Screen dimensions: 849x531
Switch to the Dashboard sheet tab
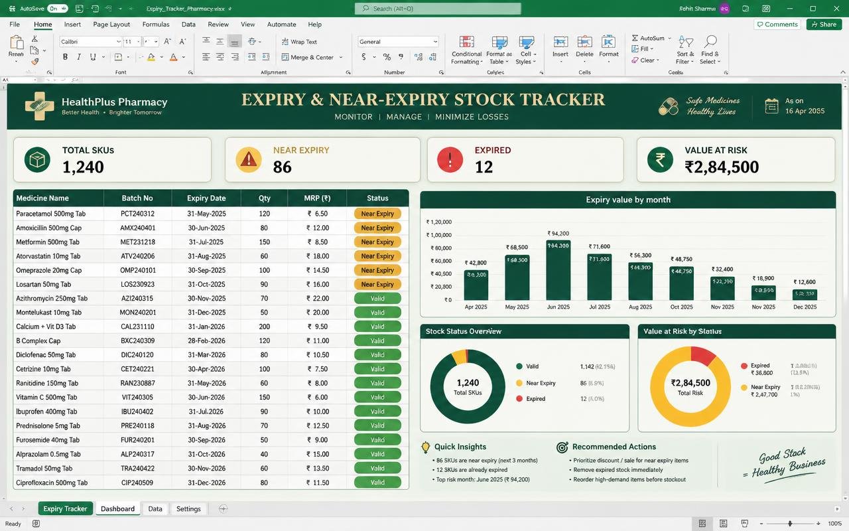(x=117, y=509)
